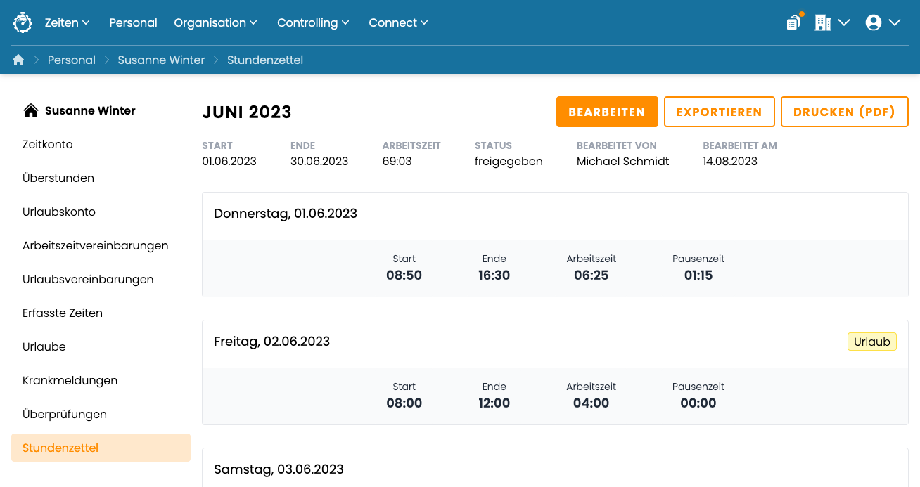This screenshot has width=920, height=487.
Task: Click the Stundenzettel breadcrumb
Action: [x=265, y=60]
